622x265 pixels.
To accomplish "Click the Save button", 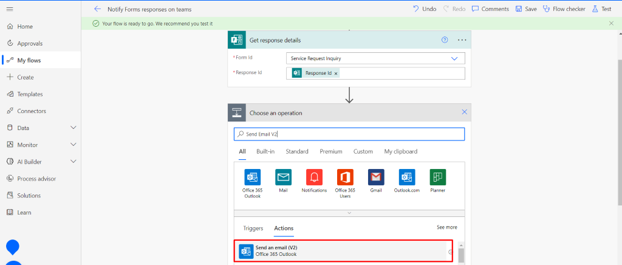I will 526,9.
